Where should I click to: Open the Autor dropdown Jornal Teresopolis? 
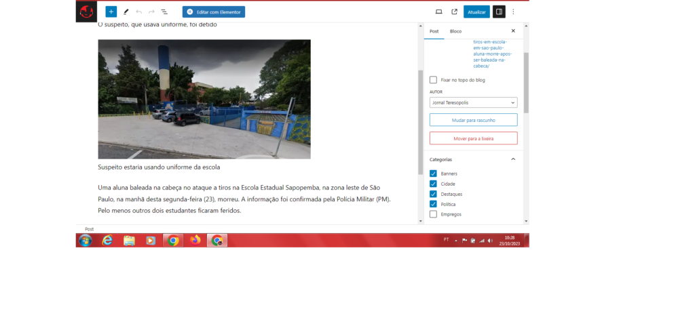pyautogui.click(x=473, y=102)
